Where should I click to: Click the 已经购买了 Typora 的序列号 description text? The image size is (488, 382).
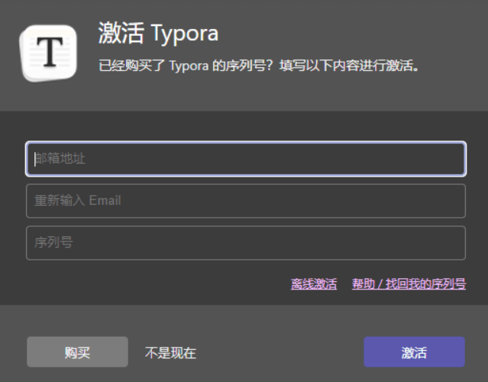pos(259,66)
